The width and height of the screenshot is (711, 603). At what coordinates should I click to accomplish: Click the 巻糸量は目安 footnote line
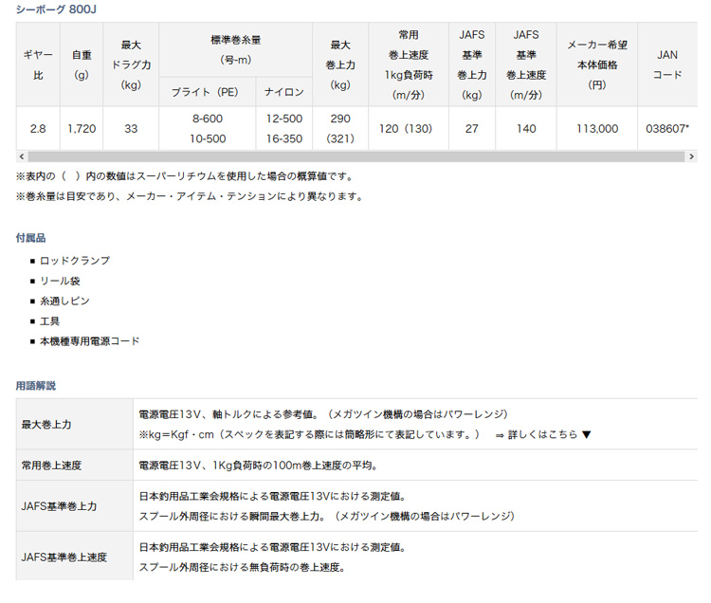click(x=190, y=197)
